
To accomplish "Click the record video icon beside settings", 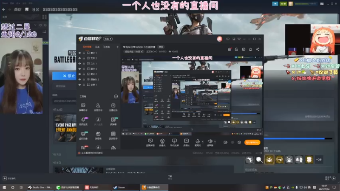I will (226, 142).
